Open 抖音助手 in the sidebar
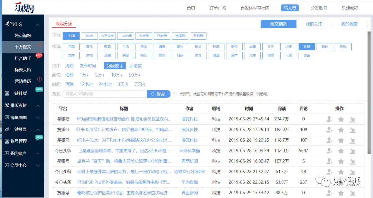The image size is (373, 198). tap(23, 58)
